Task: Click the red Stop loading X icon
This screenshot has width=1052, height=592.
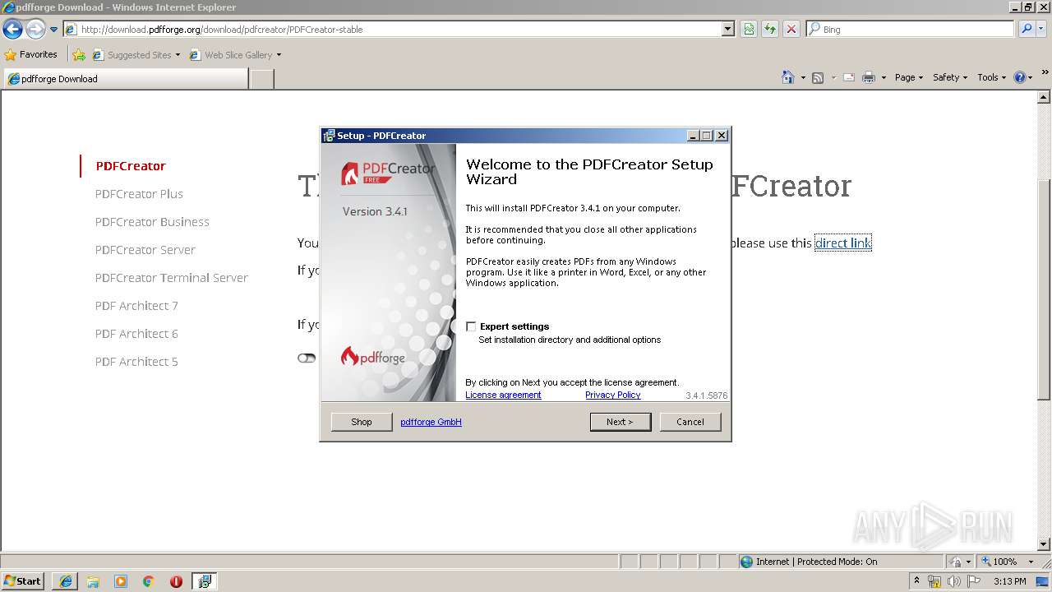Action: click(791, 30)
